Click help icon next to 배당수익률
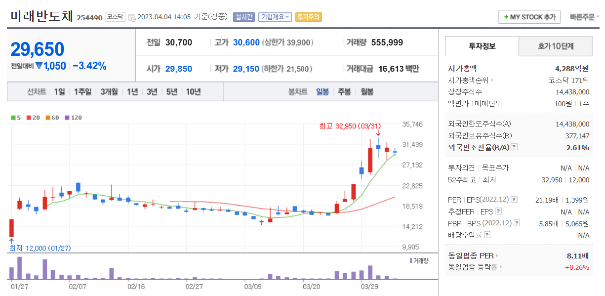Screen dimensions: 605x296 (x=487, y=235)
